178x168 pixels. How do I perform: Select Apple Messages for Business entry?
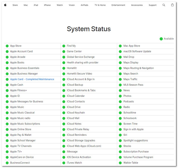pyautogui.click(x=27, y=102)
